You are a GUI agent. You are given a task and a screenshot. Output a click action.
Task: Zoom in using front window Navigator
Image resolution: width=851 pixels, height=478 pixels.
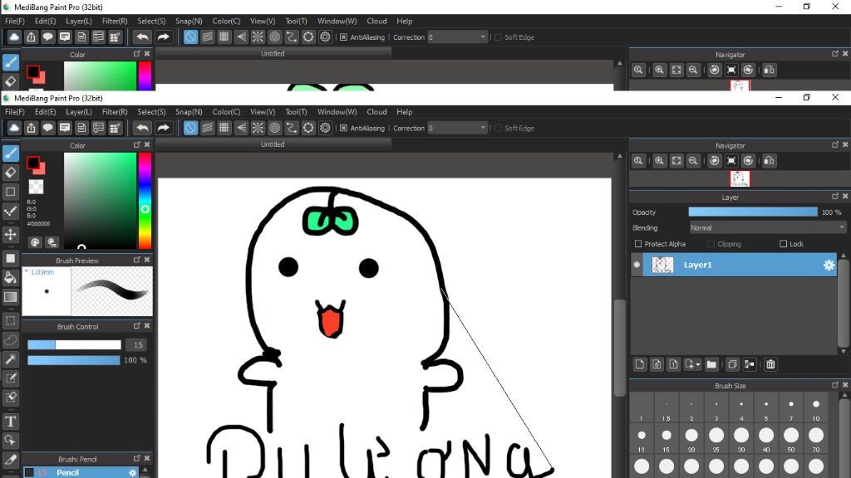click(659, 160)
